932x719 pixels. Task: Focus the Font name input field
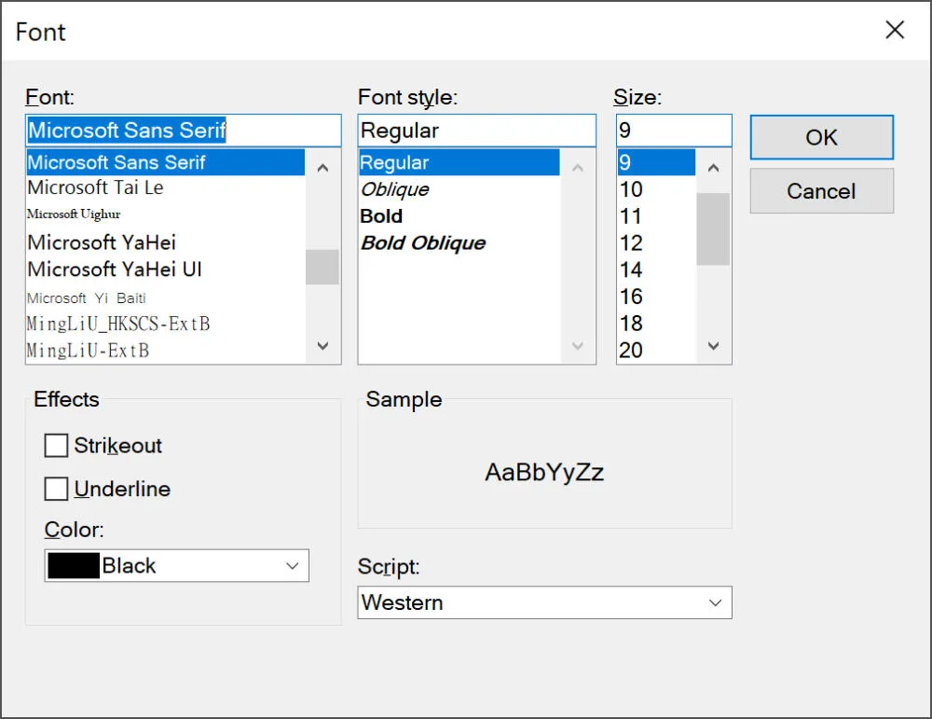tap(183, 131)
